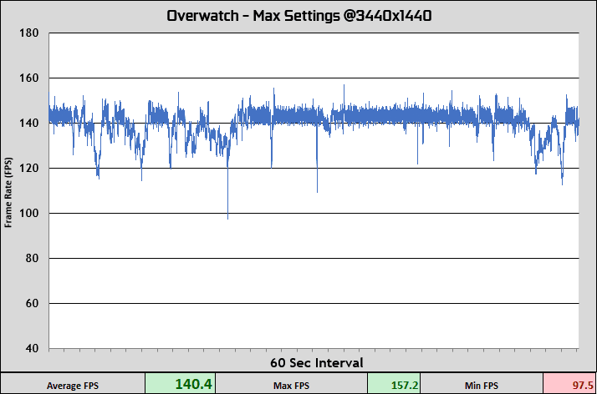Click the 100 y-axis label
Screen dimensions: 597x394
point(29,213)
